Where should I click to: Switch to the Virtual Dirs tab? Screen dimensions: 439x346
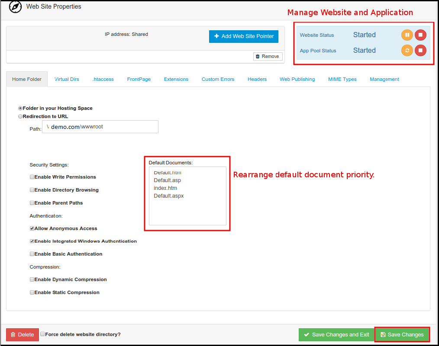point(67,79)
